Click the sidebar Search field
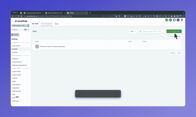The height and width of the screenshot is (117, 196). click(x=19, y=30)
